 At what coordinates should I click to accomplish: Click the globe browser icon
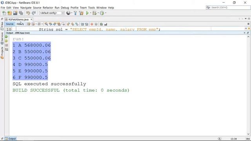(68, 13)
